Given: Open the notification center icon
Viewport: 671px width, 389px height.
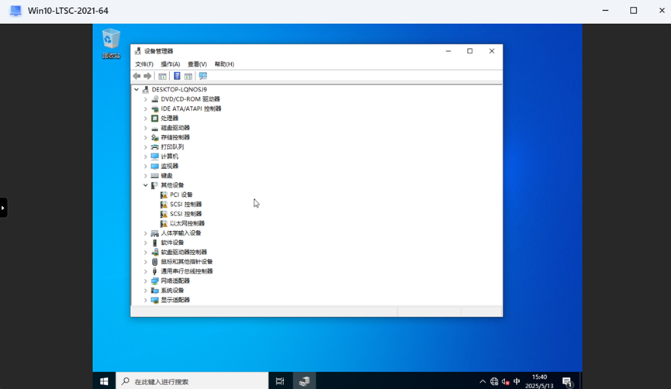Looking at the screenshot, I should pyautogui.click(x=567, y=382).
